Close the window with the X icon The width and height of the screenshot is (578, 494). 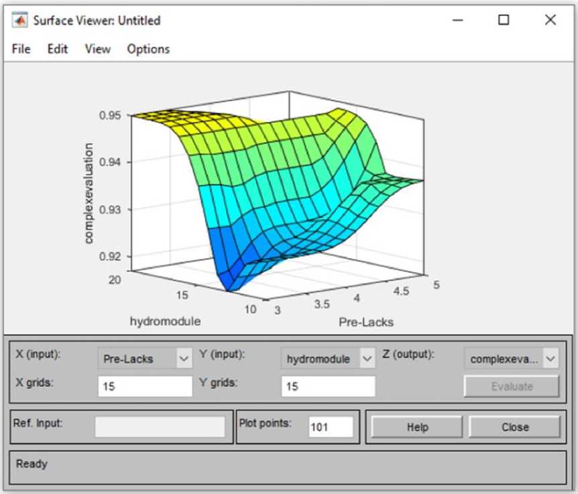tap(551, 20)
